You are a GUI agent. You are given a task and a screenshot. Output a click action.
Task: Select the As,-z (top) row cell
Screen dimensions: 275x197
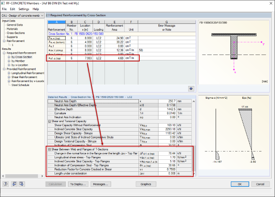point(57,38)
